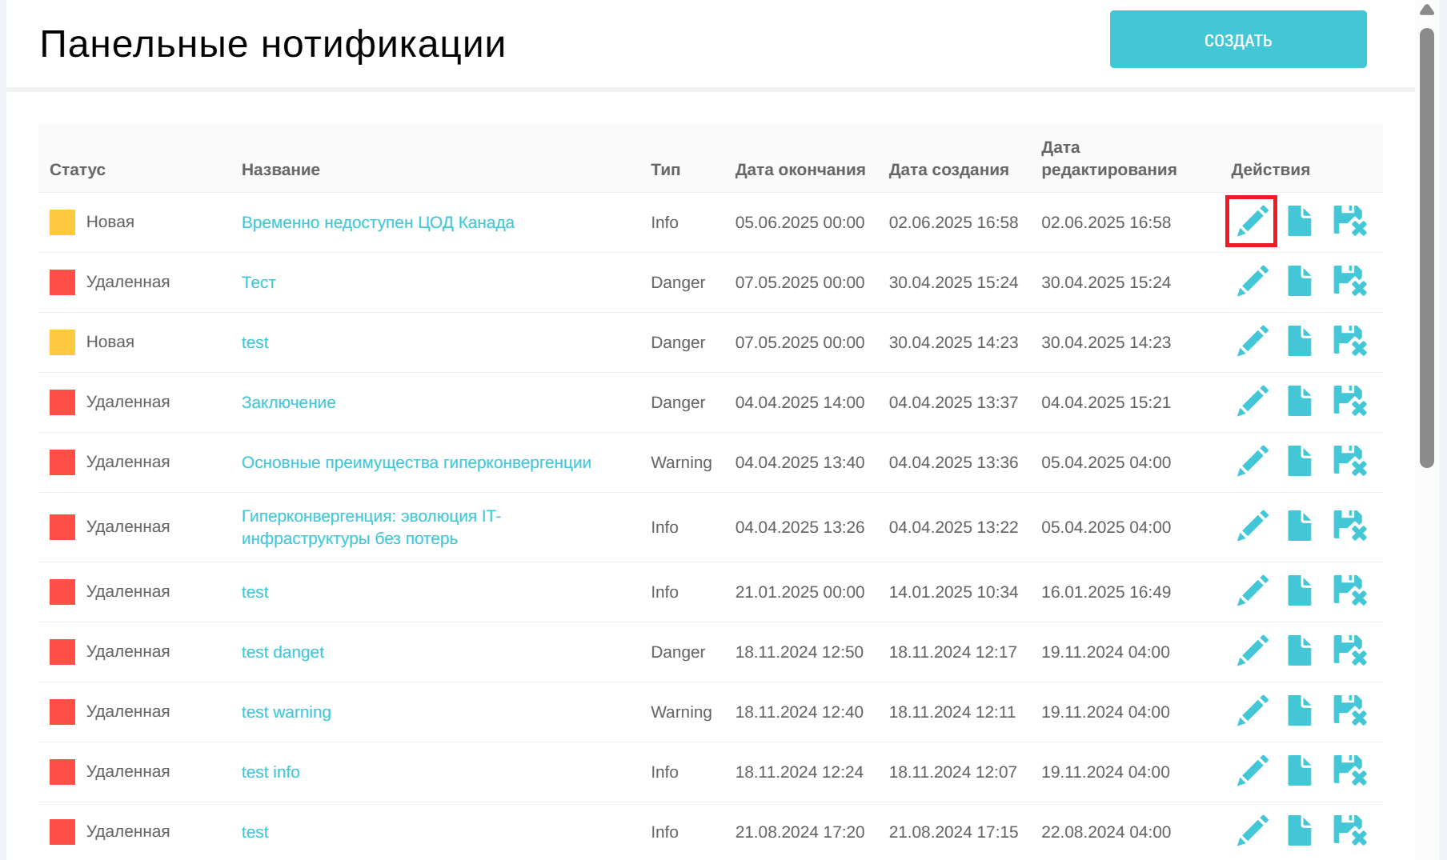Image resolution: width=1447 pixels, height=860 pixels.
Task: Open the test danget link
Action: click(x=283, y=652)
